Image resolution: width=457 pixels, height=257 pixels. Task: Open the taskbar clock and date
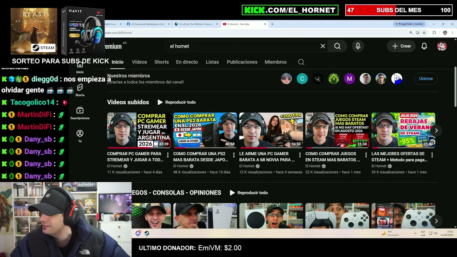pos(448,233)
